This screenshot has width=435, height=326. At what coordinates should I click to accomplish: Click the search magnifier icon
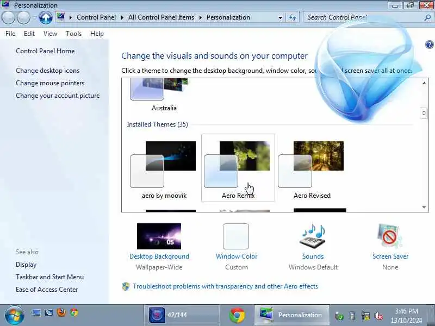click(x=427, y=18)
